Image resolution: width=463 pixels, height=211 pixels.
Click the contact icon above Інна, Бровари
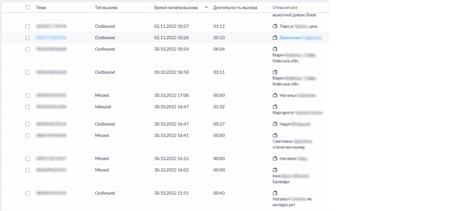point(275,170)
